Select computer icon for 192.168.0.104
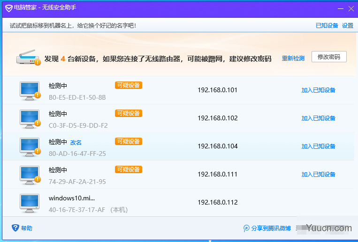The height and width of the screenshot is (242, 358). pos(30,147)
